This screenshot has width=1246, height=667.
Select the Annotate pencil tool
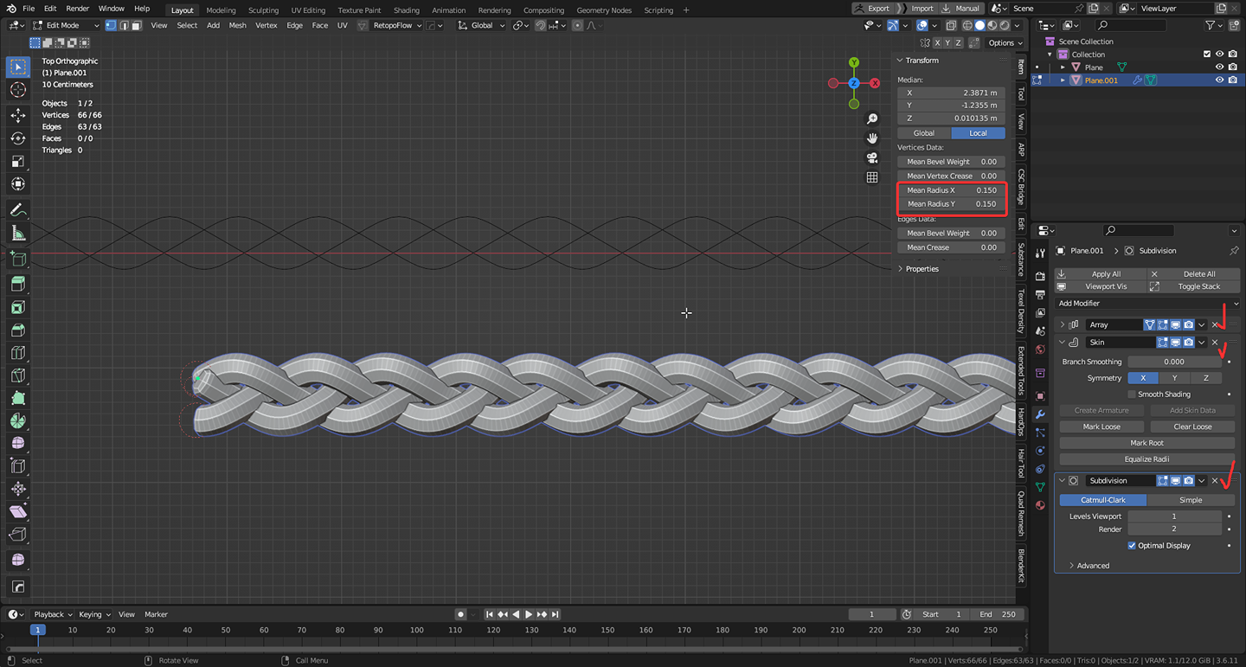18,210
